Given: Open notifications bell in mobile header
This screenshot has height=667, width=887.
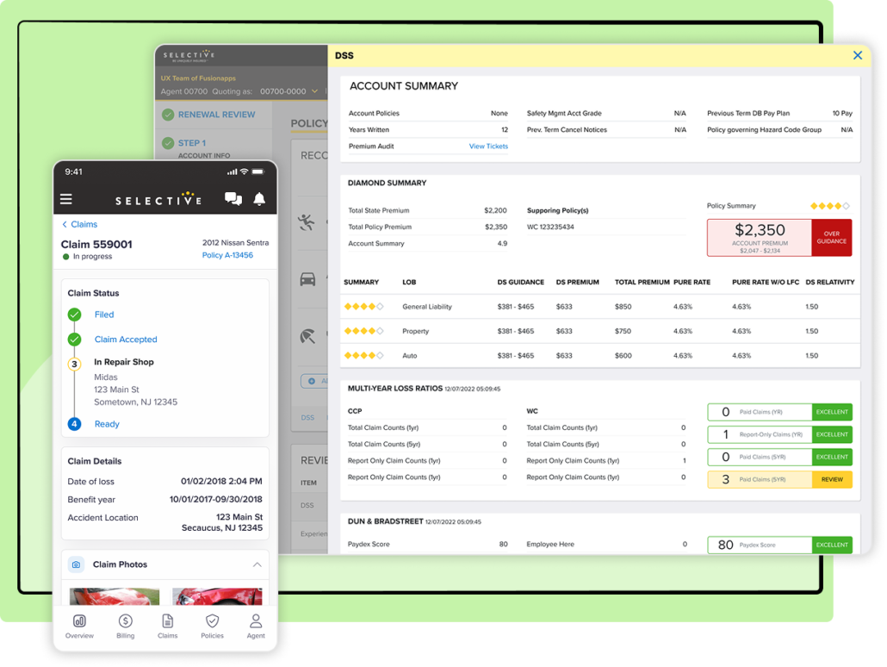Looking at the screenshot, I should [259, 199].
